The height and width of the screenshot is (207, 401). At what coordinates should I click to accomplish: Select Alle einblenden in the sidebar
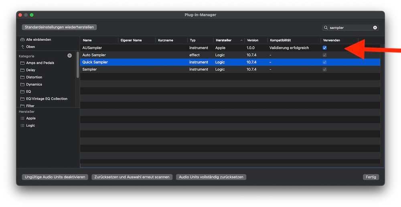pyautogui.click(x=38, y=40)
